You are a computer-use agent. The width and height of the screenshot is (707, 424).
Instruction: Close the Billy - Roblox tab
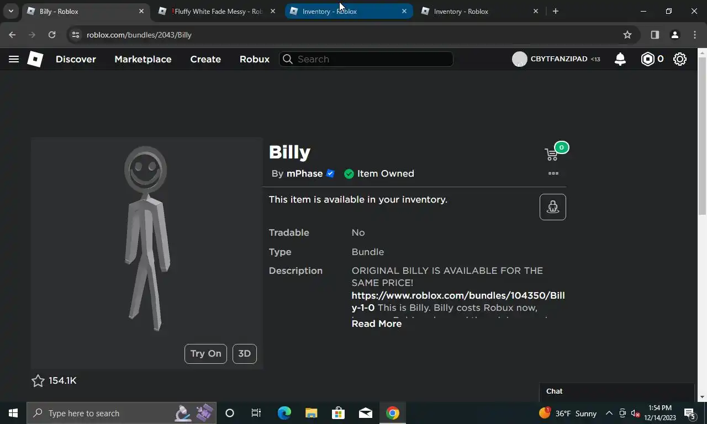click(x=141, y=11)
